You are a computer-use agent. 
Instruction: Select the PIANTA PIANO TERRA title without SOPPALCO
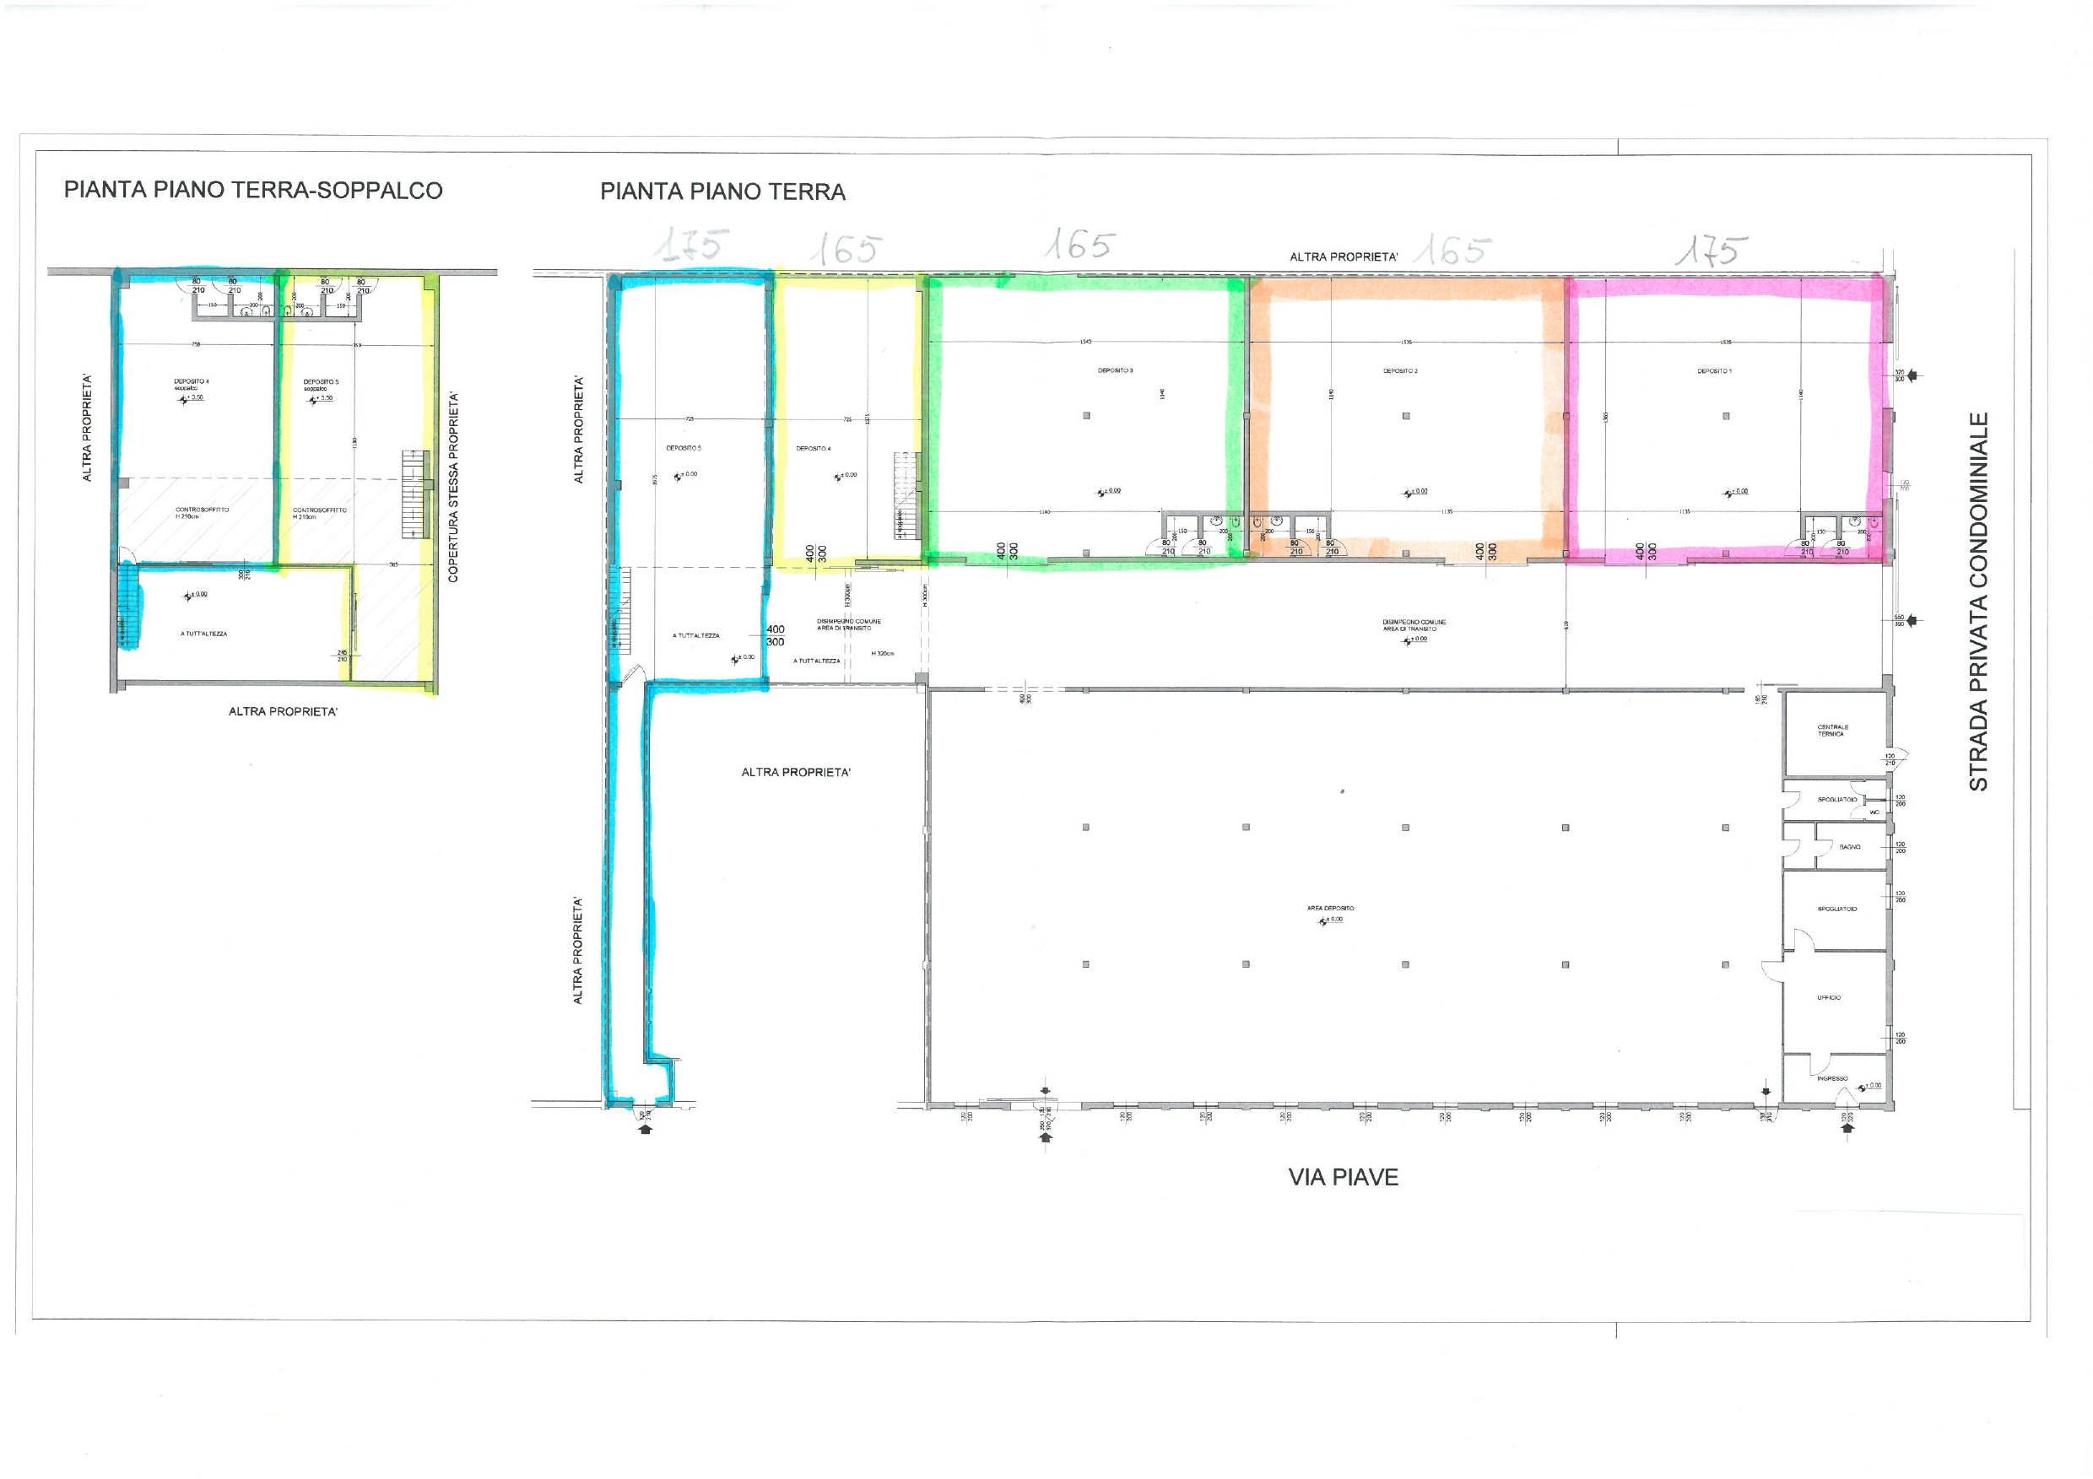pyautogui.click(x=723, y=192)
